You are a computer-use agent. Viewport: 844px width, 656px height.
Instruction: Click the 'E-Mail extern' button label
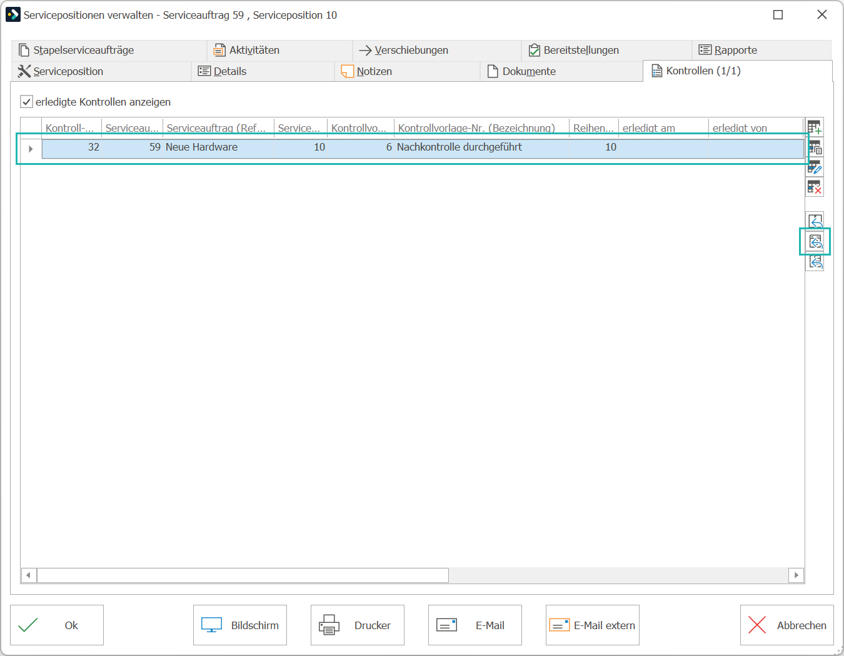(605, 625)
